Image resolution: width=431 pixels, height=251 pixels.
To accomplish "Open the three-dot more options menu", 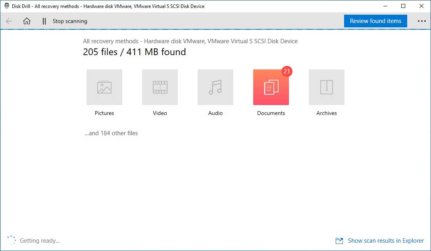I will coord(421,21).
